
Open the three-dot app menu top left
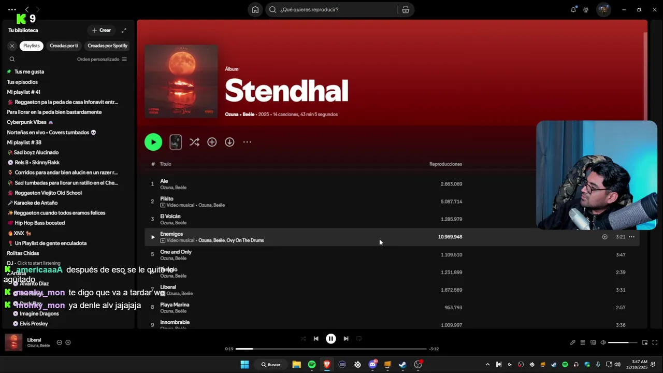12,9
